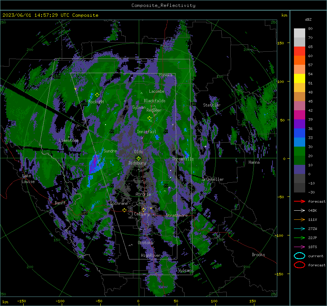Click the purple 10 dBZ color swatch

click(299, 169)
